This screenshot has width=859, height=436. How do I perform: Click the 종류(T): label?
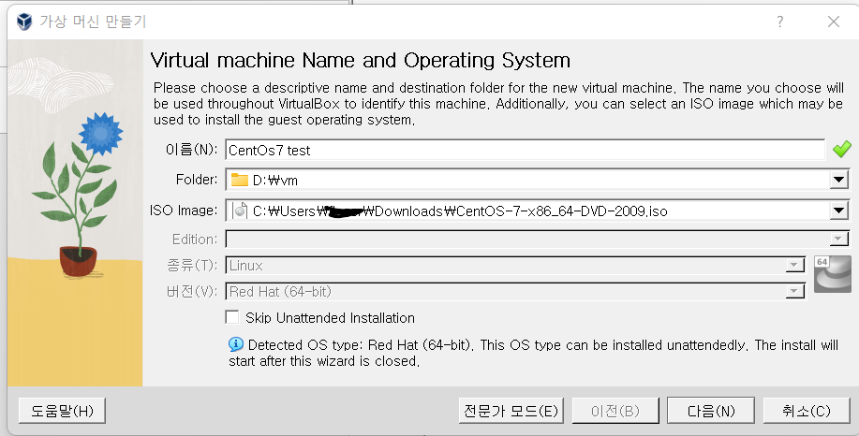pyautogui.click(x=192, y=266)
